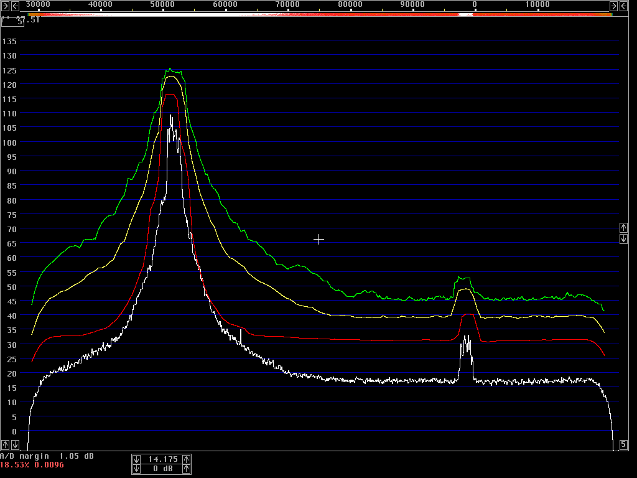
Task: Click the red 18.53% 0.0096 status text
Action: (32, 464)
